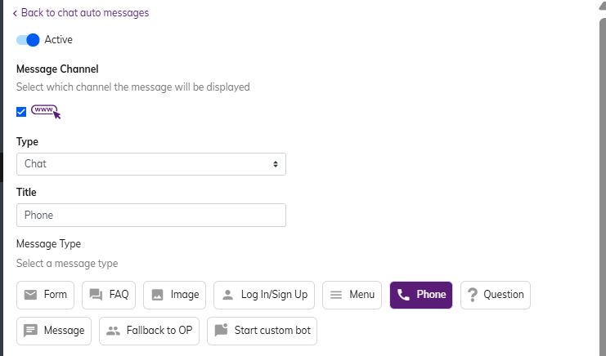Click the Log In/Sign Up person icon

[228, 295]
